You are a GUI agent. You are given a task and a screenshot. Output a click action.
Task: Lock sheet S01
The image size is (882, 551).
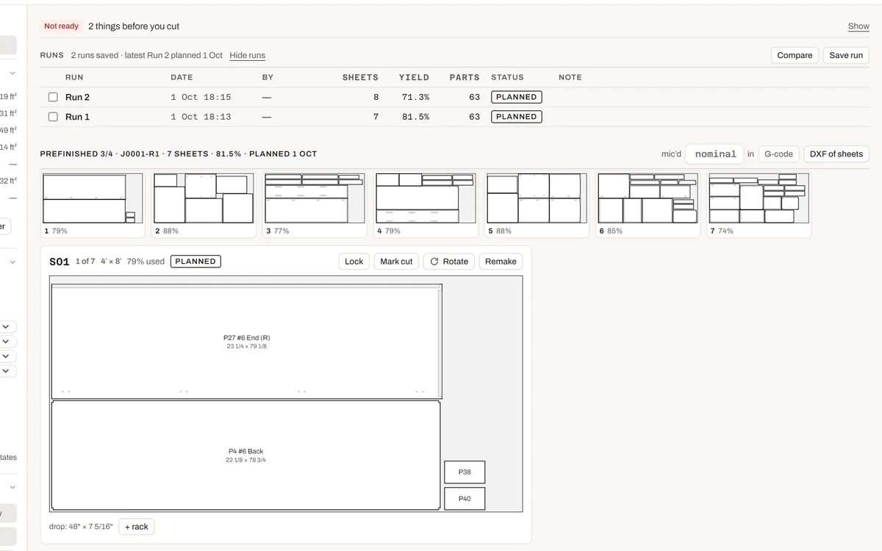tap(354, 262)
